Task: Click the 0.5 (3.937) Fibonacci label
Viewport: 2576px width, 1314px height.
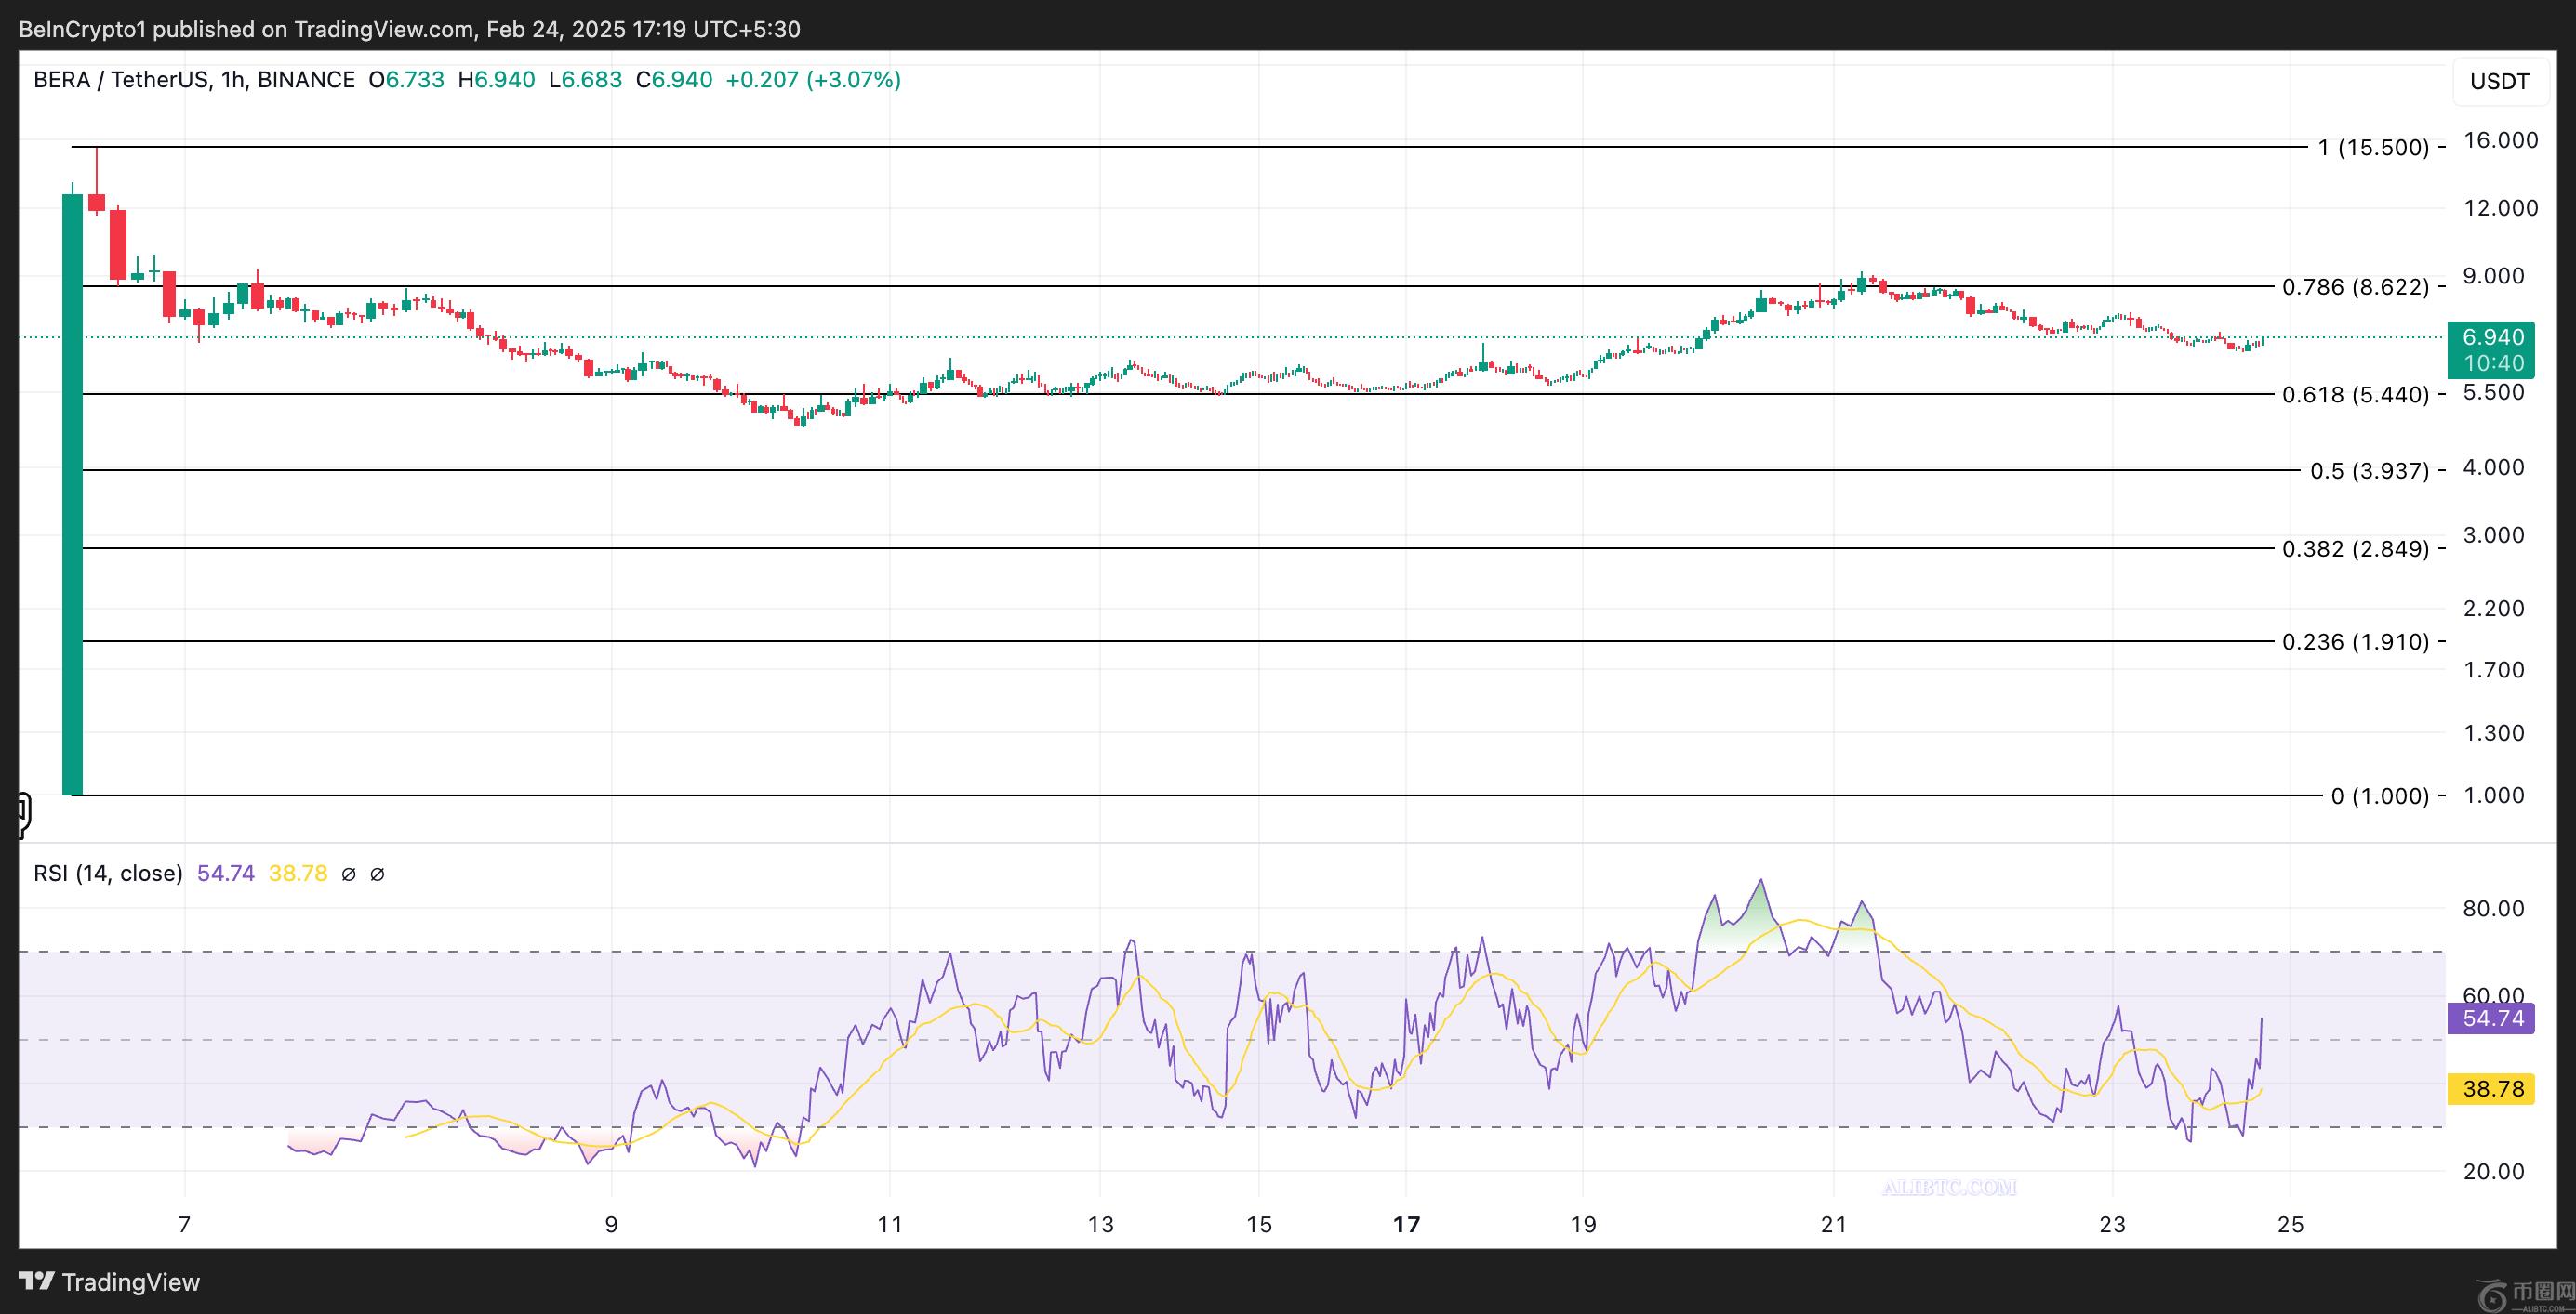Action: (2368, 470)
